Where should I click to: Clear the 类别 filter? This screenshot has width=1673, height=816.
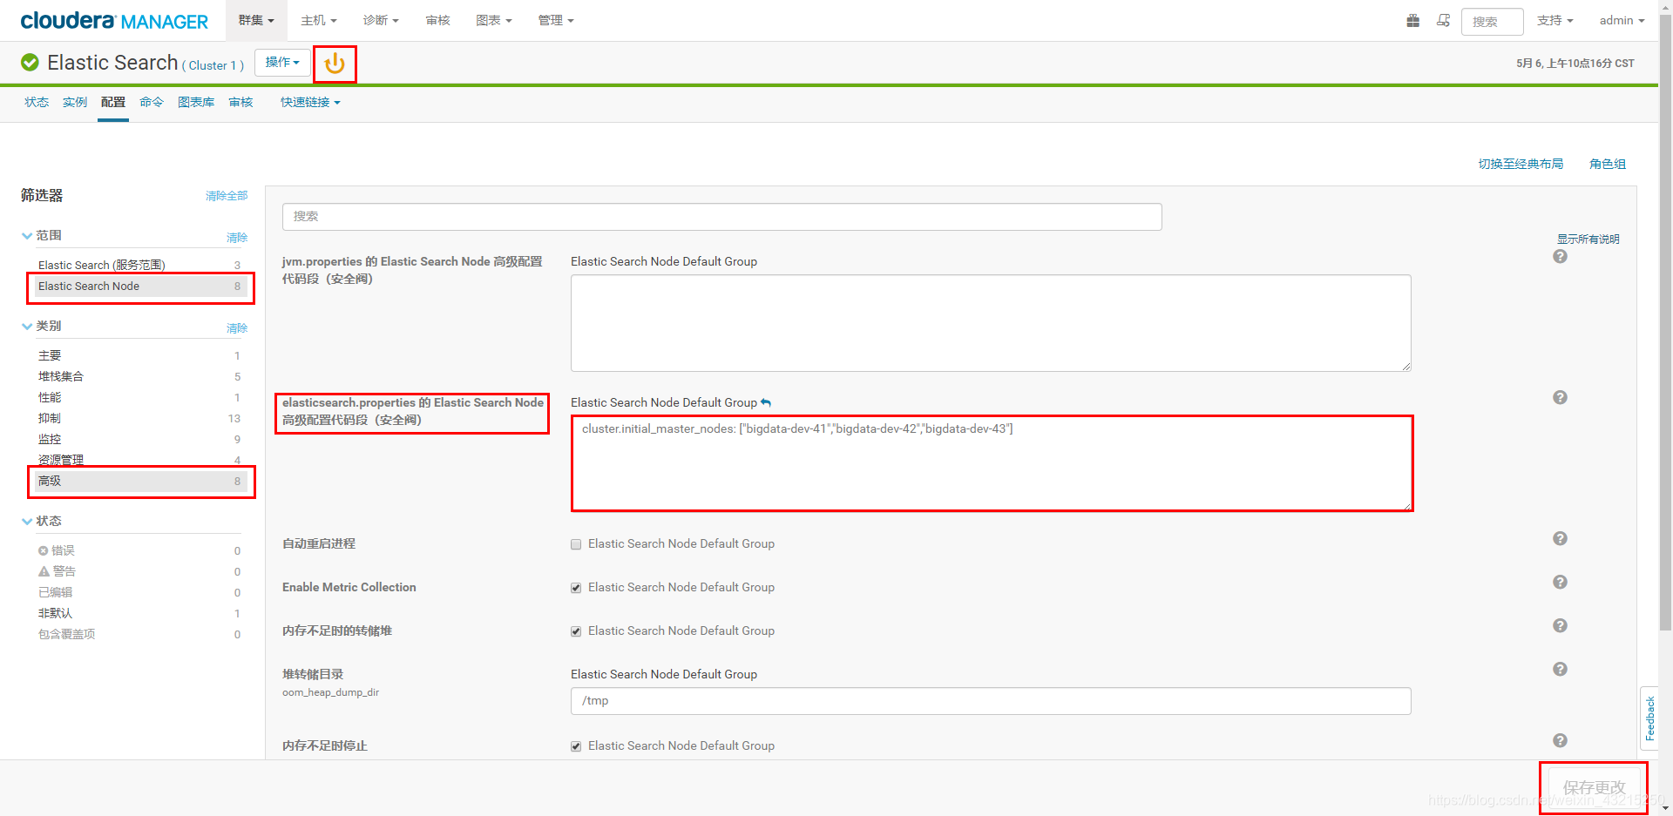tap(237, 328)
